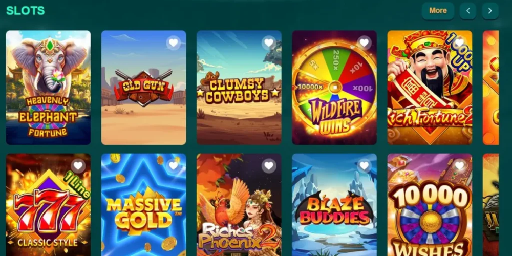Screen dimensions: 512x256
Task: Click the SLOTS section heading
Action: coord(26,10)
